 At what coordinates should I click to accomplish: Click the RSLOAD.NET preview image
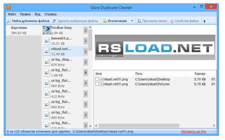pos(155,47)
